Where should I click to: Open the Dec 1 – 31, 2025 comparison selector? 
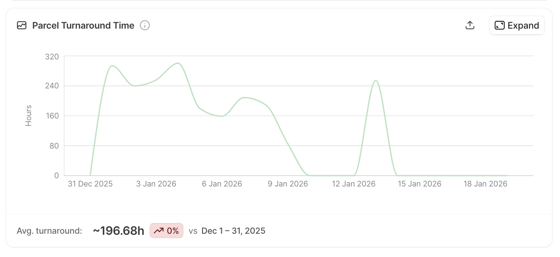[x=233, y=231]
